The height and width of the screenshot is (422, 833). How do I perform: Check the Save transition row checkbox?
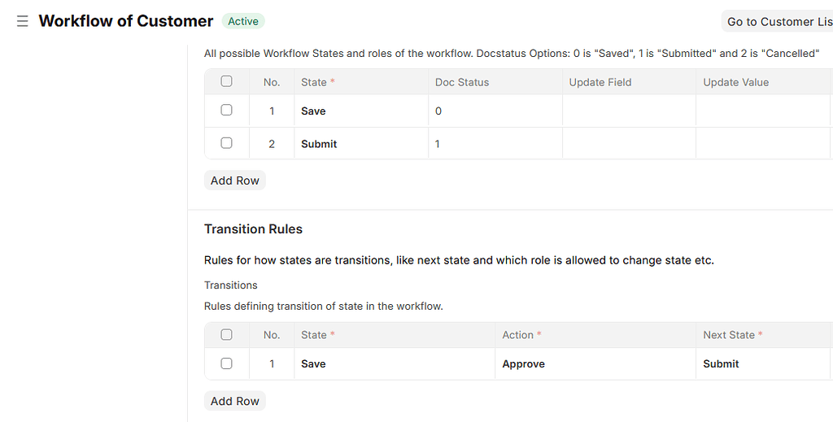(x=226, y=363)
